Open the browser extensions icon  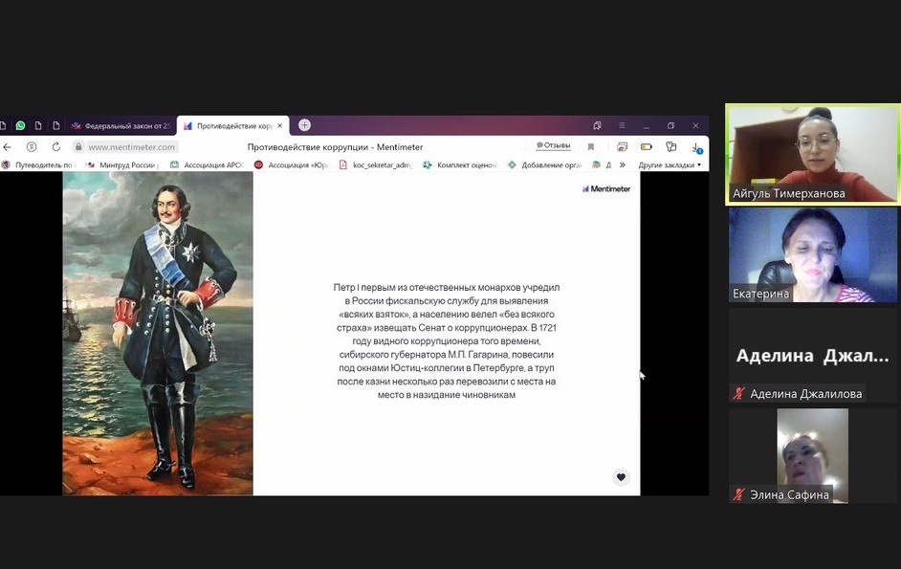click(x=670, y=147)
